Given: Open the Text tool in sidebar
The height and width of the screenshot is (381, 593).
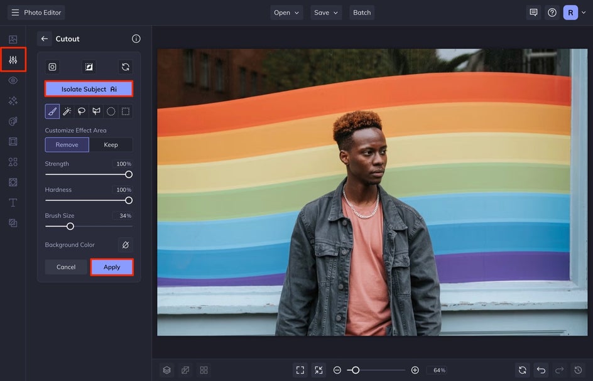Looking at the screenshot, I should (13, 203).
